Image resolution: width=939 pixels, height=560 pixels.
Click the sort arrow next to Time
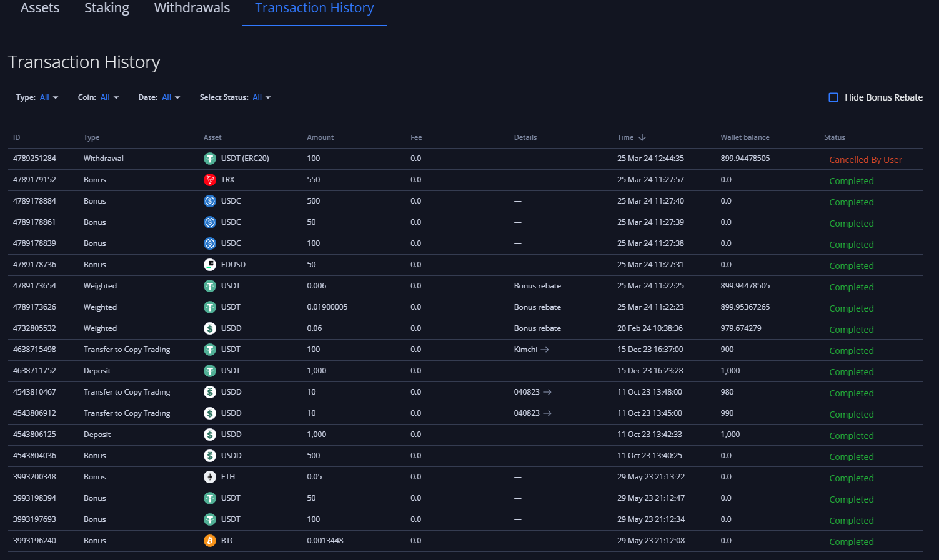pos(642,137)
